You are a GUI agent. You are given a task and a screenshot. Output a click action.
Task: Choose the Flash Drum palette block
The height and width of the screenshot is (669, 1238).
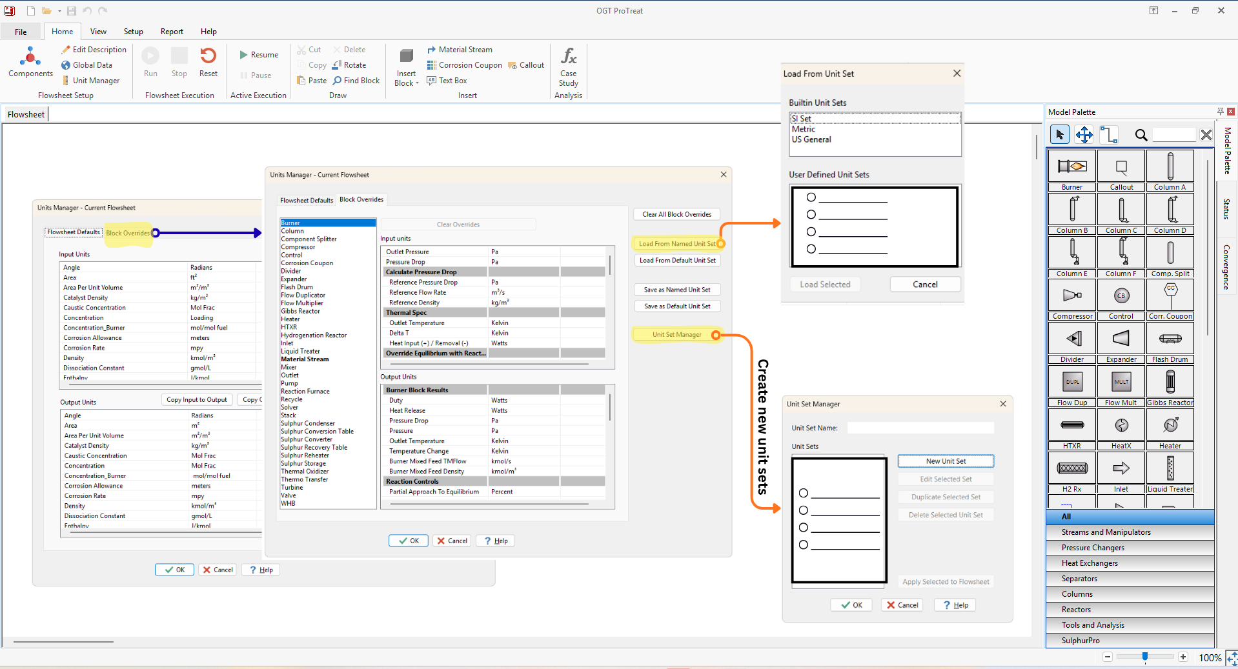pos(1170,343)
